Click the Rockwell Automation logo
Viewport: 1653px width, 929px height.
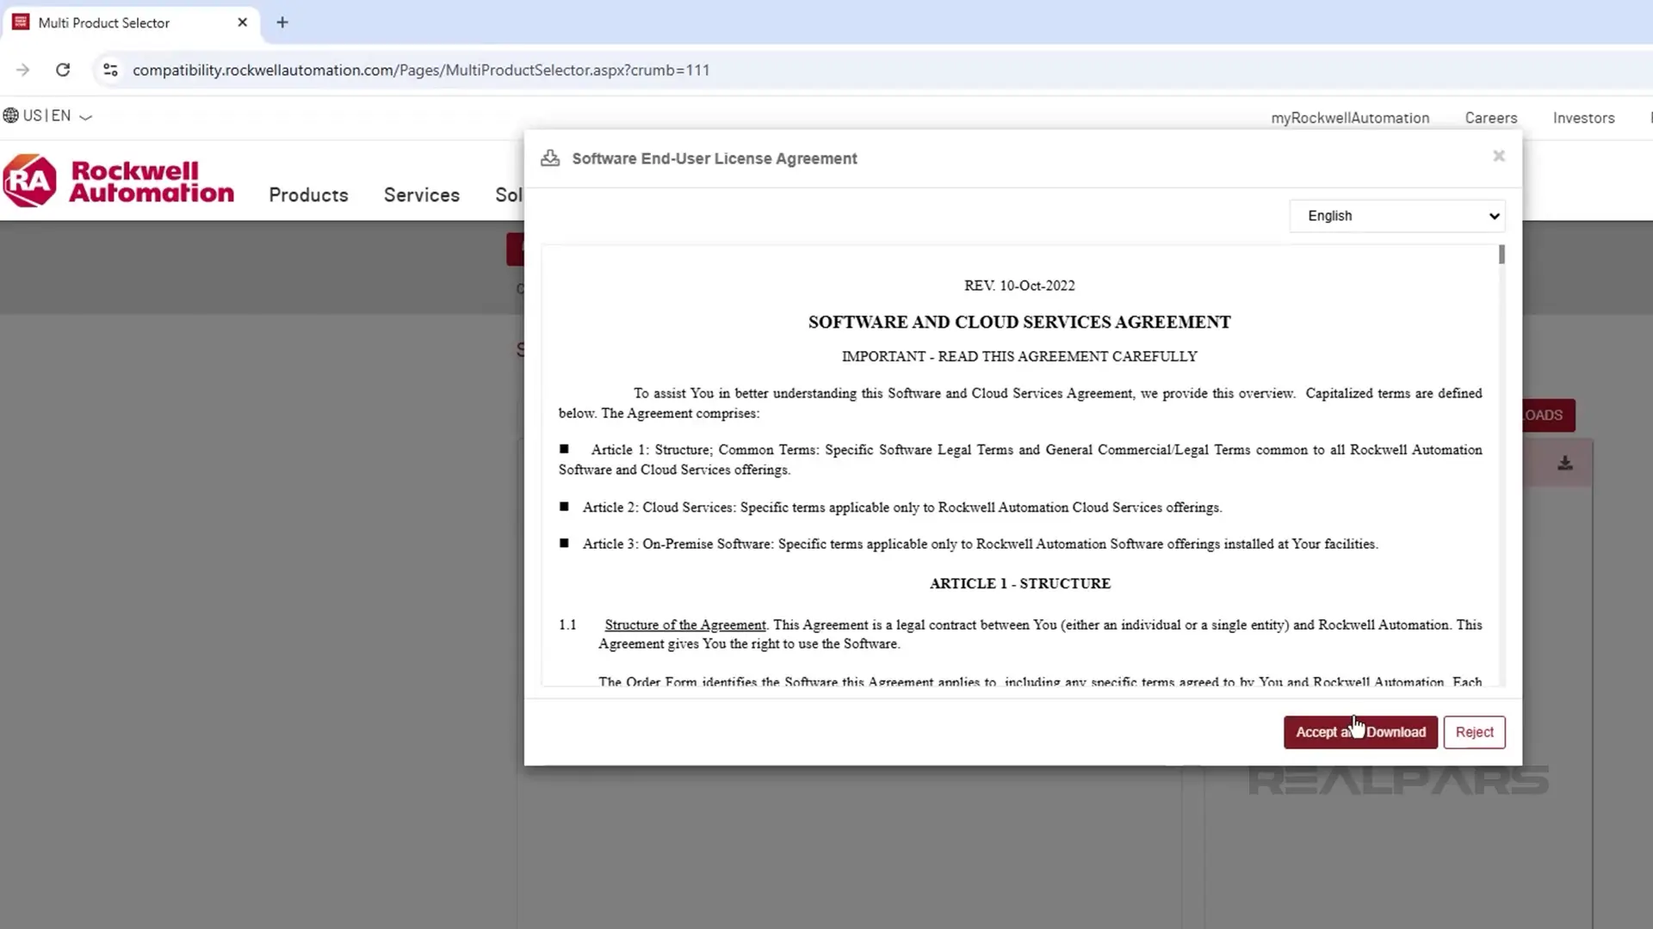click(118, 181)
